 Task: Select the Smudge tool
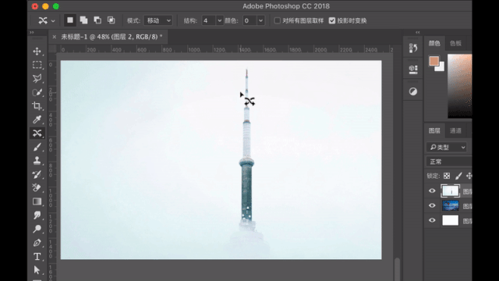(x=37, y=215)
